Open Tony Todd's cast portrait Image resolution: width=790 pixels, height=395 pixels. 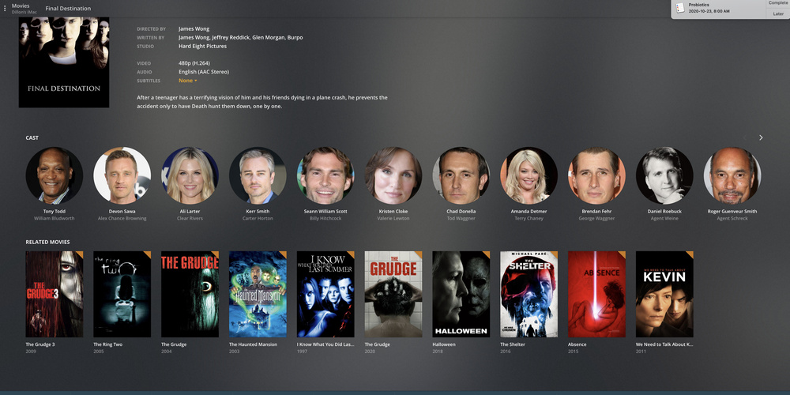point(55,175)
